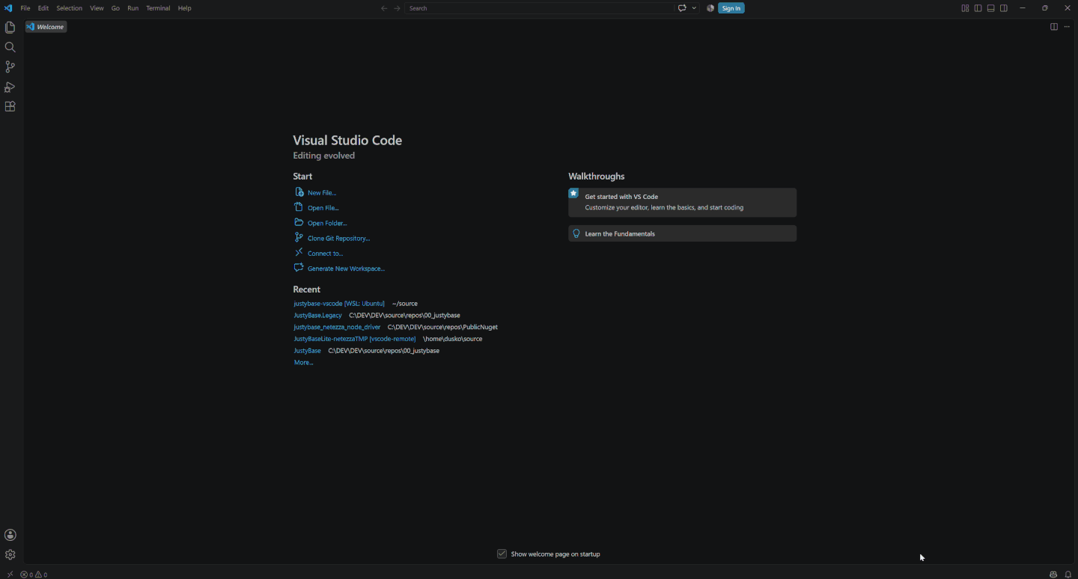Open recent JustyBaseLite-netezzaTMP [vscode-remote]
The height and width of the screenshot is (579, 1078).
(355, 339)
